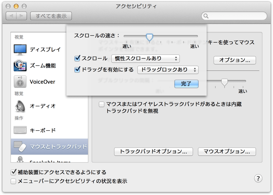Open the ズーム機能 zoom icon

click(20, 65)
